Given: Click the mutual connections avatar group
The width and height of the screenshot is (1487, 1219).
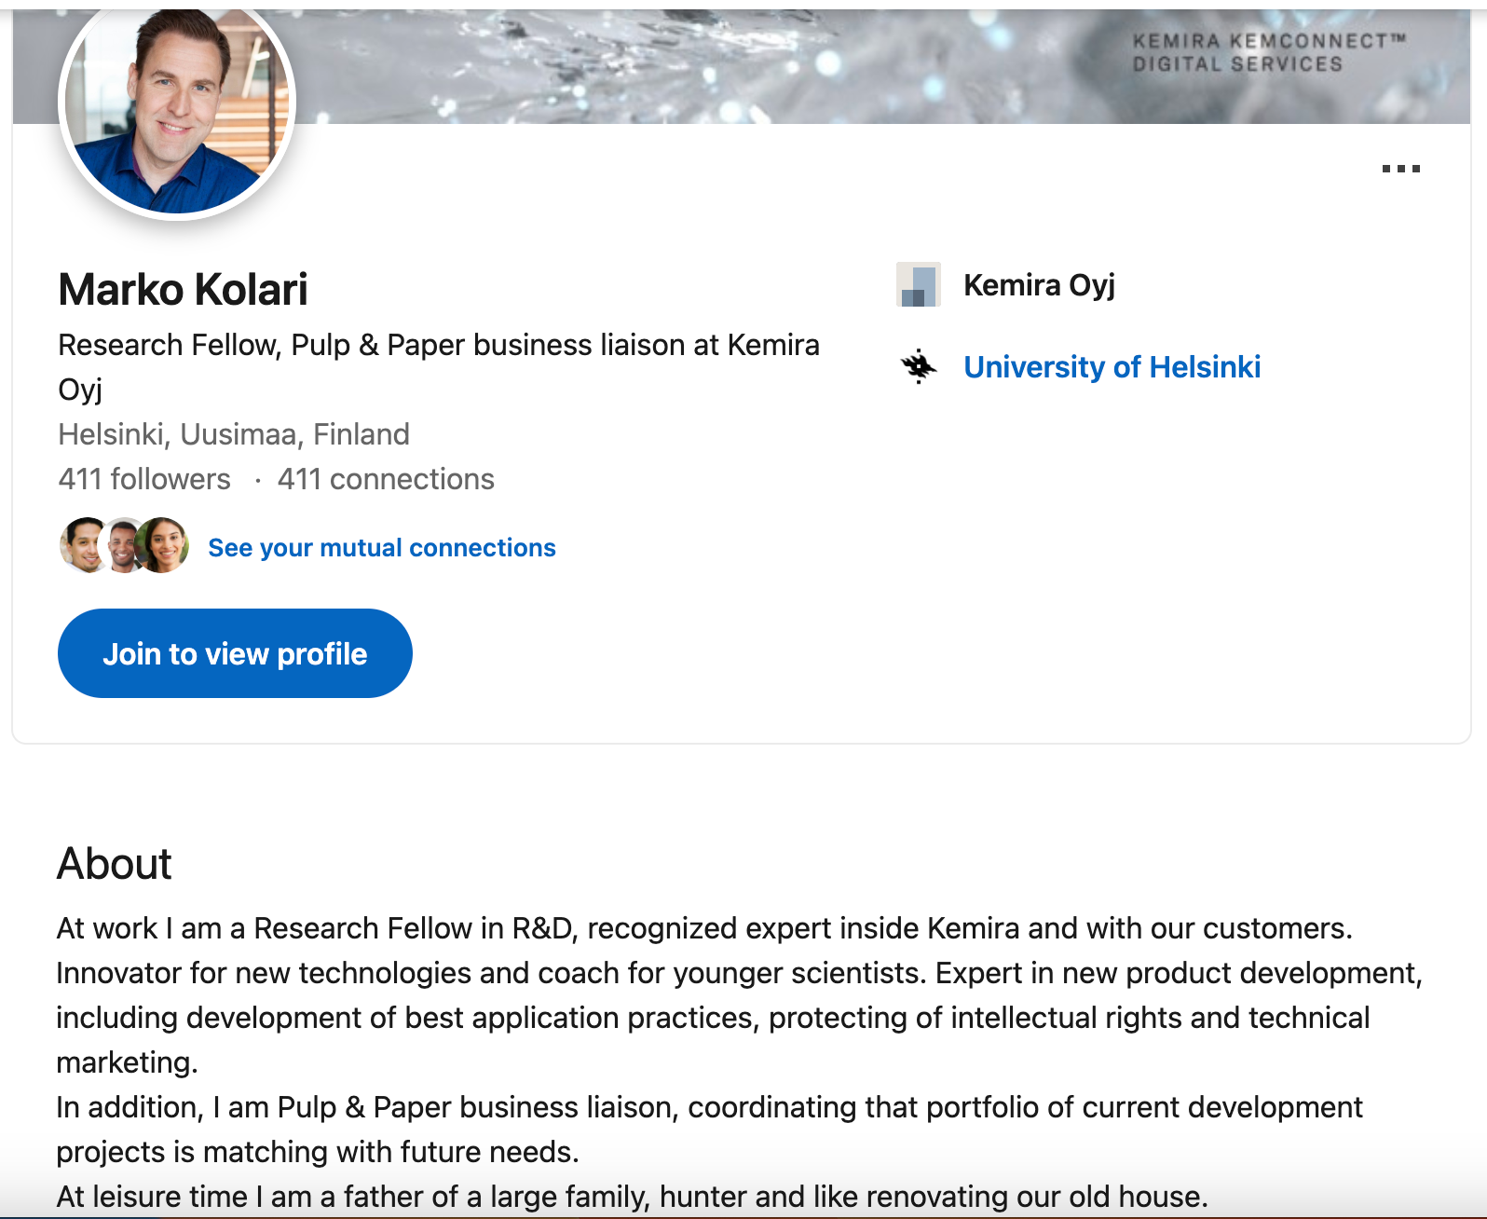Looking at the screenshot, I should 124,545.
